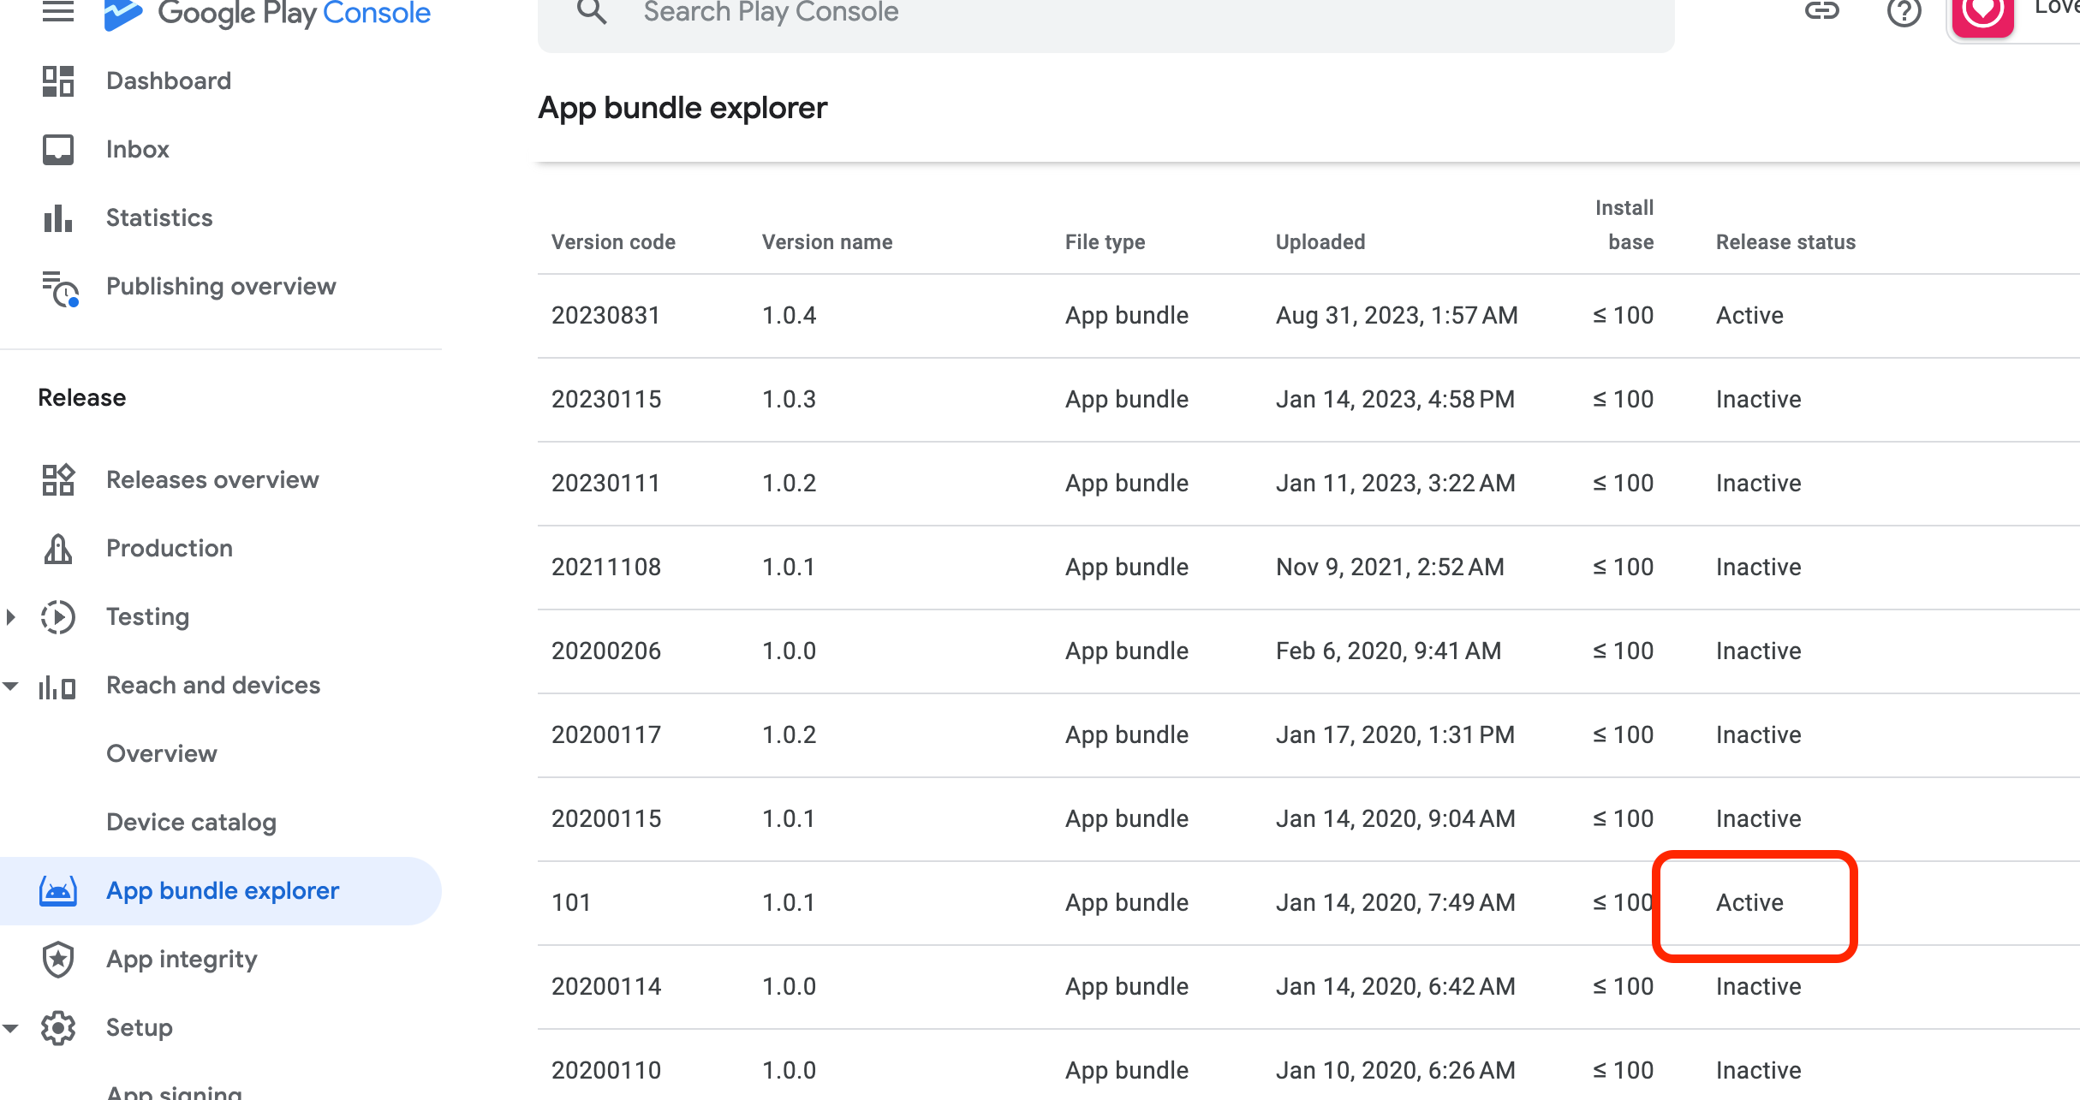The image size is (2080, 1100).
Task: Click the Google Play Console logo
Action: pos(266,13)
